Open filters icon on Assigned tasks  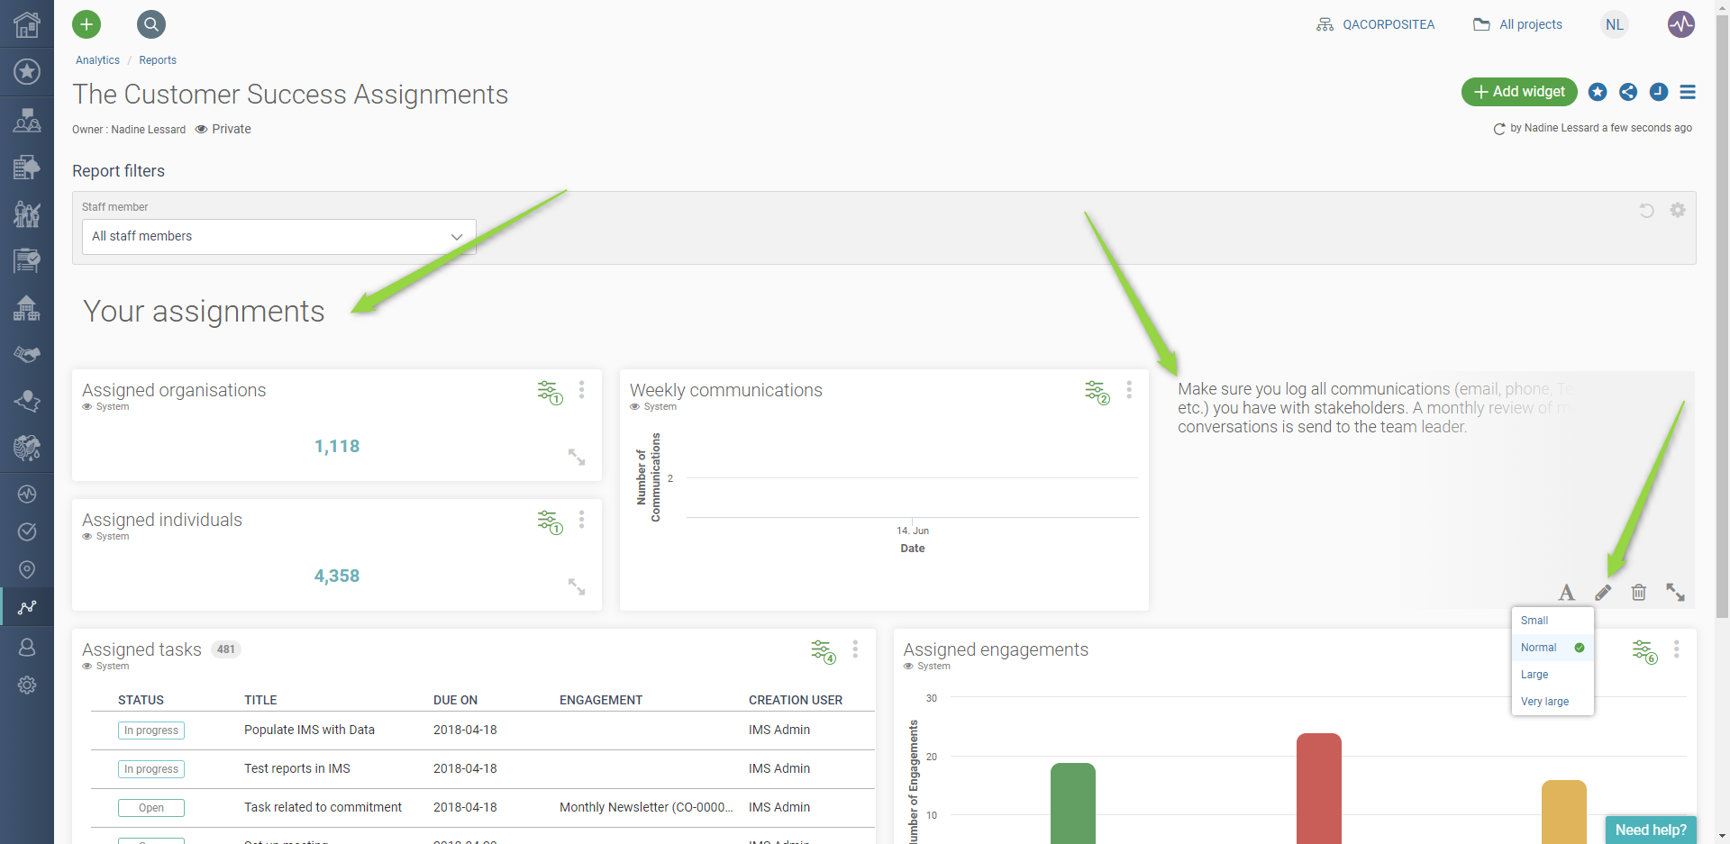tap(823, 651)
